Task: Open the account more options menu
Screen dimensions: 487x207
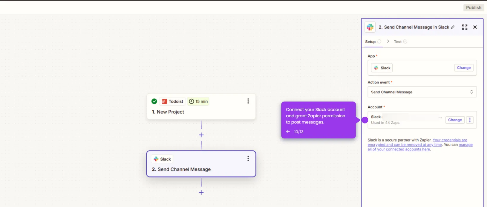Action: coord(470,120)
